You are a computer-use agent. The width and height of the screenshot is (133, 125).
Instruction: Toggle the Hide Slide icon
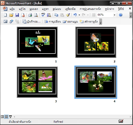(x=5, y=21)
